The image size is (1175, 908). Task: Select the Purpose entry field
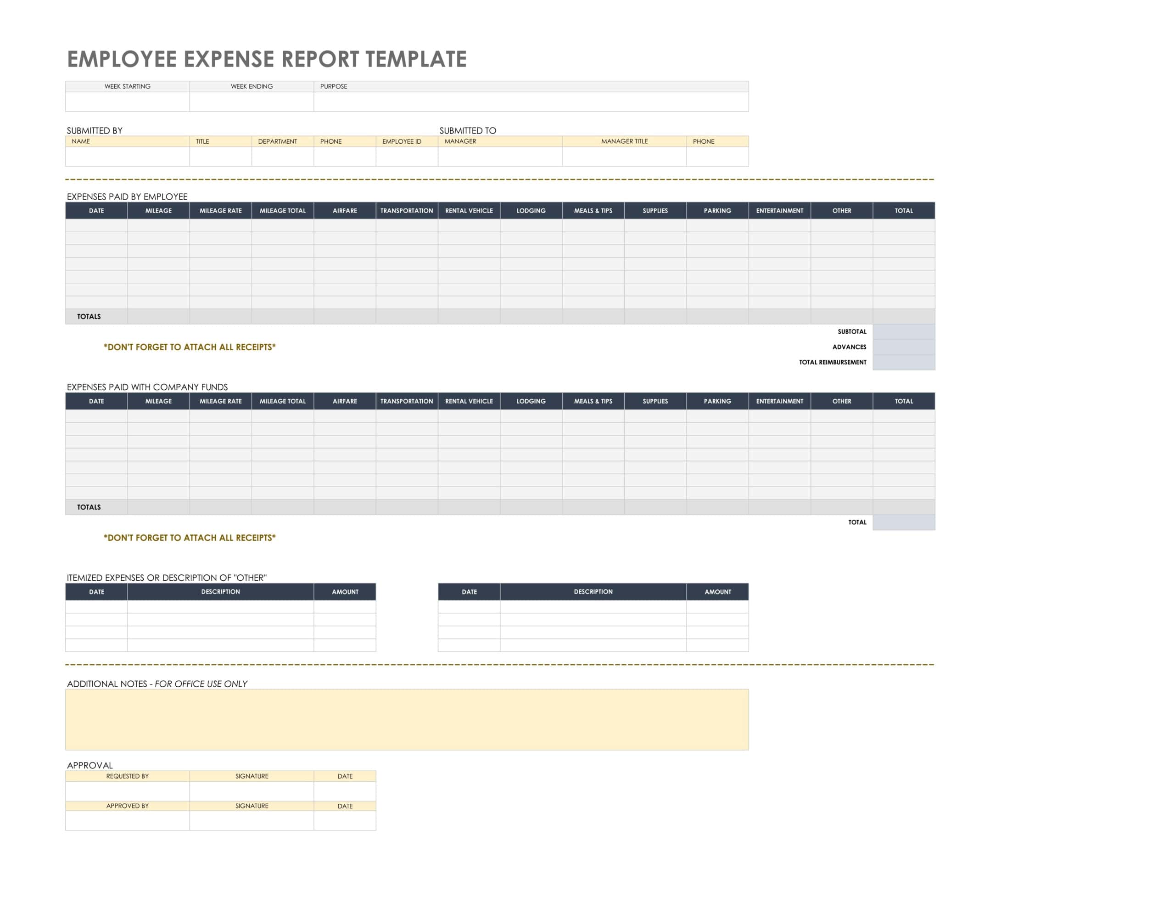point(531,102)
